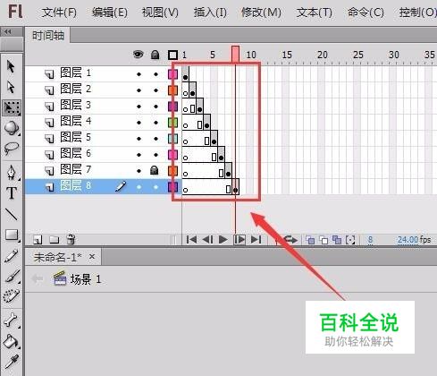Image resolution: width=437 pixels, height=376 pixels.
Task: Select layer 图层 2 by name
Action: [x=76, y=89]
